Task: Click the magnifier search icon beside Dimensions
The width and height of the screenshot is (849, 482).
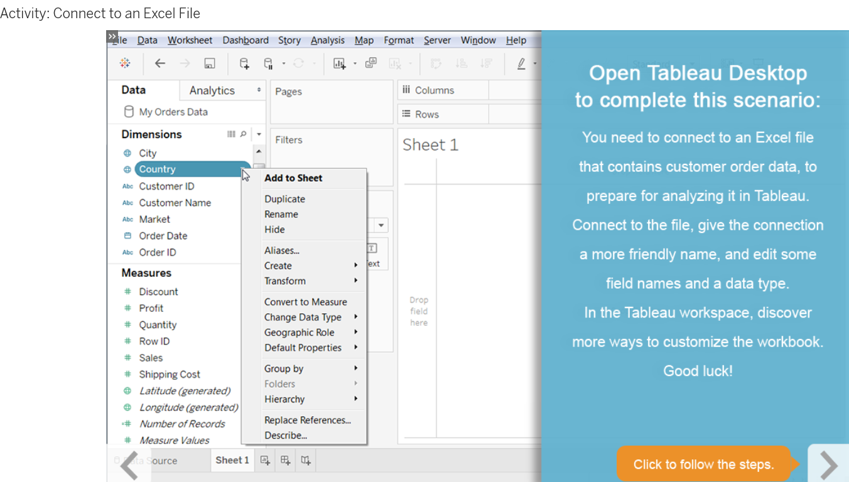Action: tap(243, 134)
